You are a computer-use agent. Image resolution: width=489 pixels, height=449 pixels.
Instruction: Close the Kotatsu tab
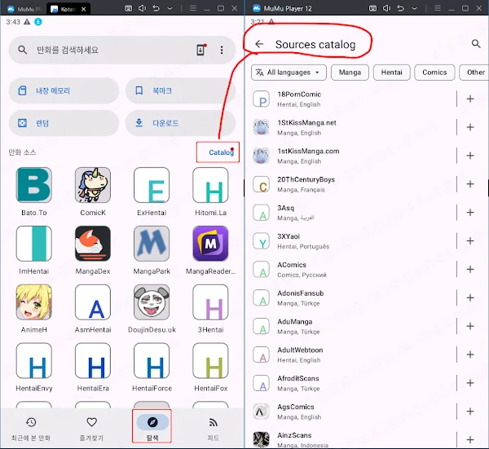(84, 9)
